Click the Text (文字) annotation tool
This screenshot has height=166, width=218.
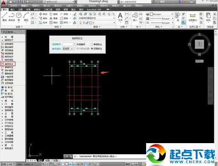tap(120, 17)
